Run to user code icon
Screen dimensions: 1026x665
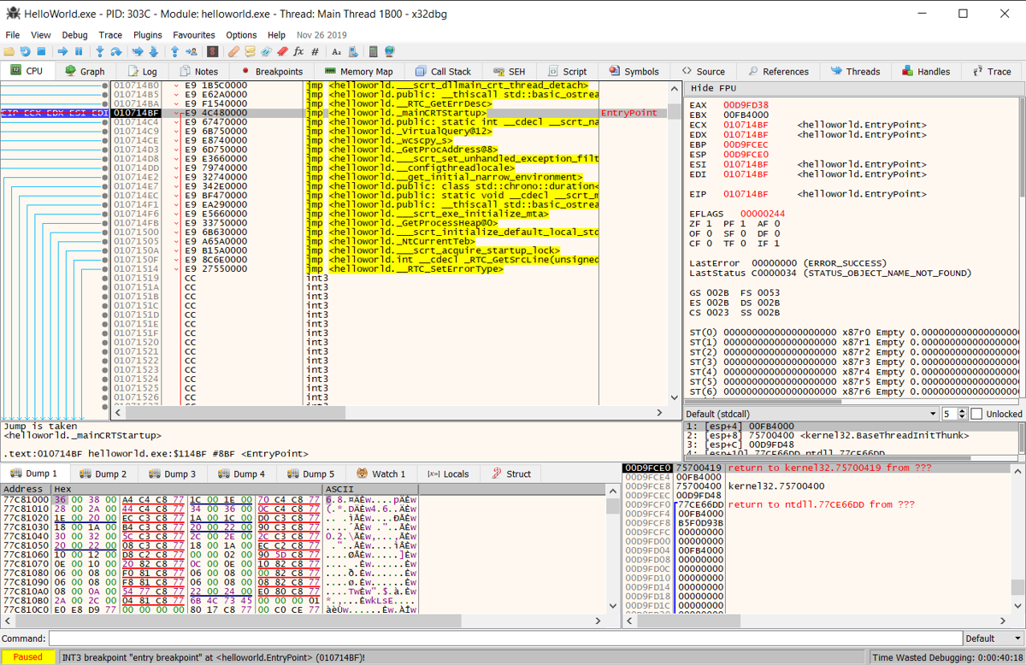192,51
